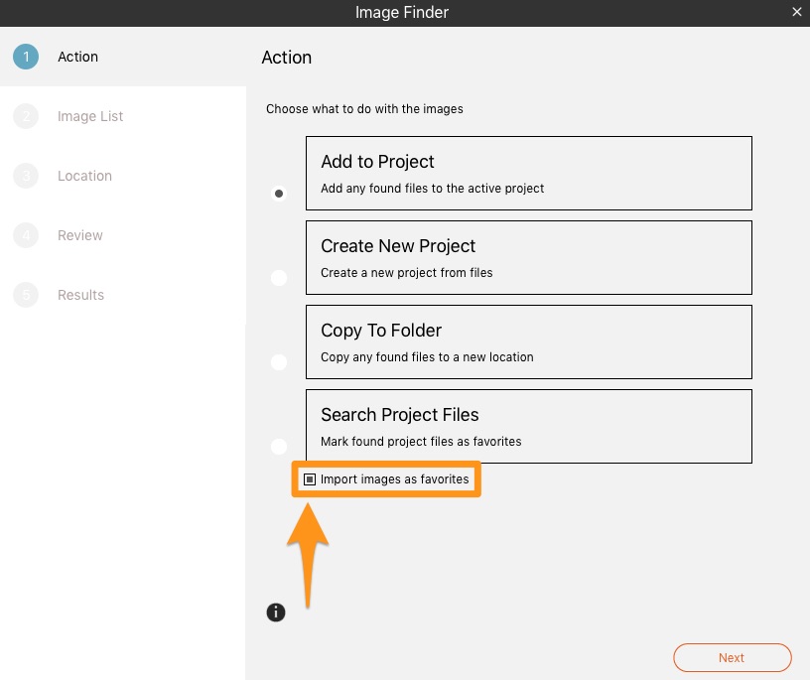
Task: Click step 3 circle icon
Action: coord(26,176)
